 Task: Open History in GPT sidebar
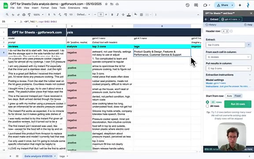tap(211, 25)
